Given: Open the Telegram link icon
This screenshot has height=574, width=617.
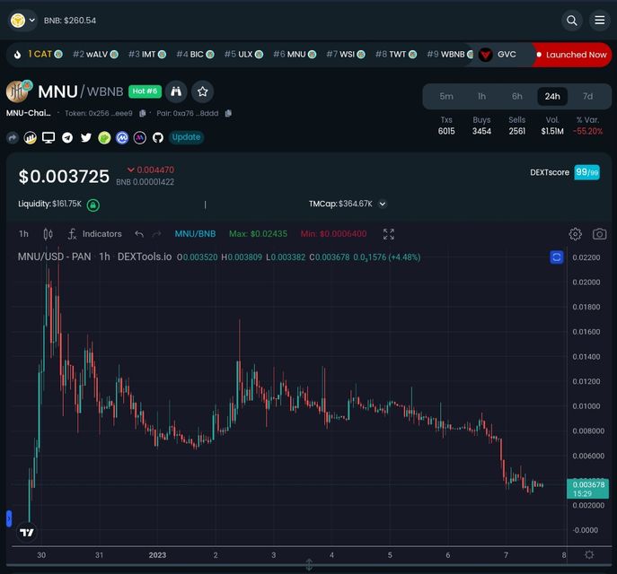Looking at the screenshot, I should coord(67,137).
